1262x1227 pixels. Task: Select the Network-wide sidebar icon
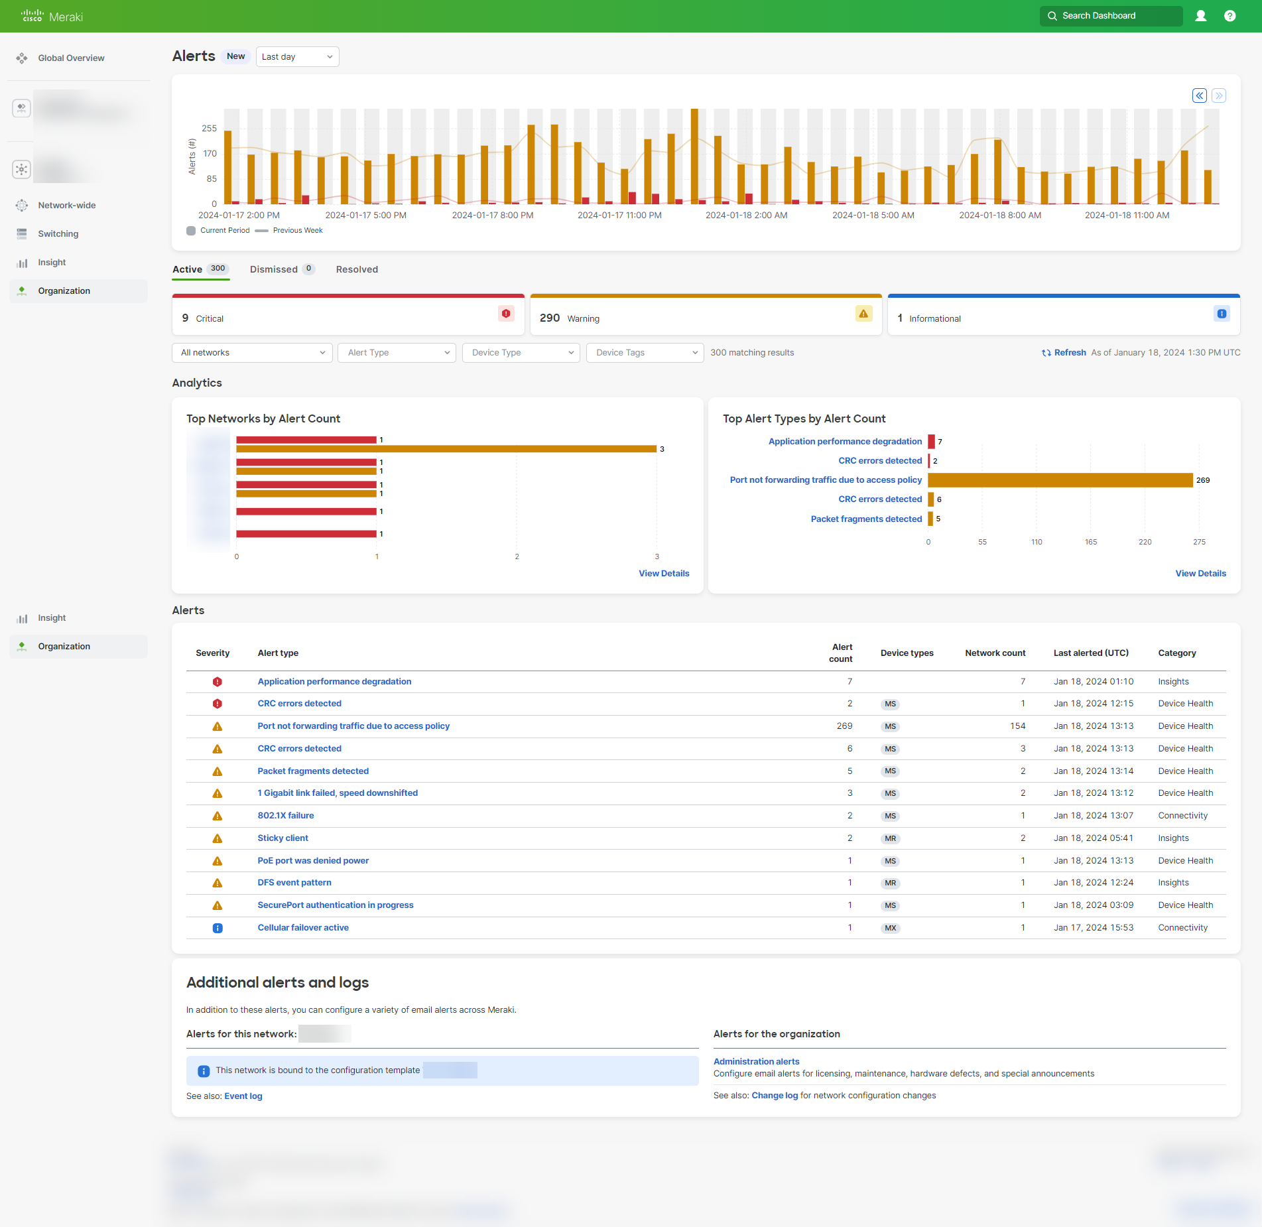tap(22, 205)
